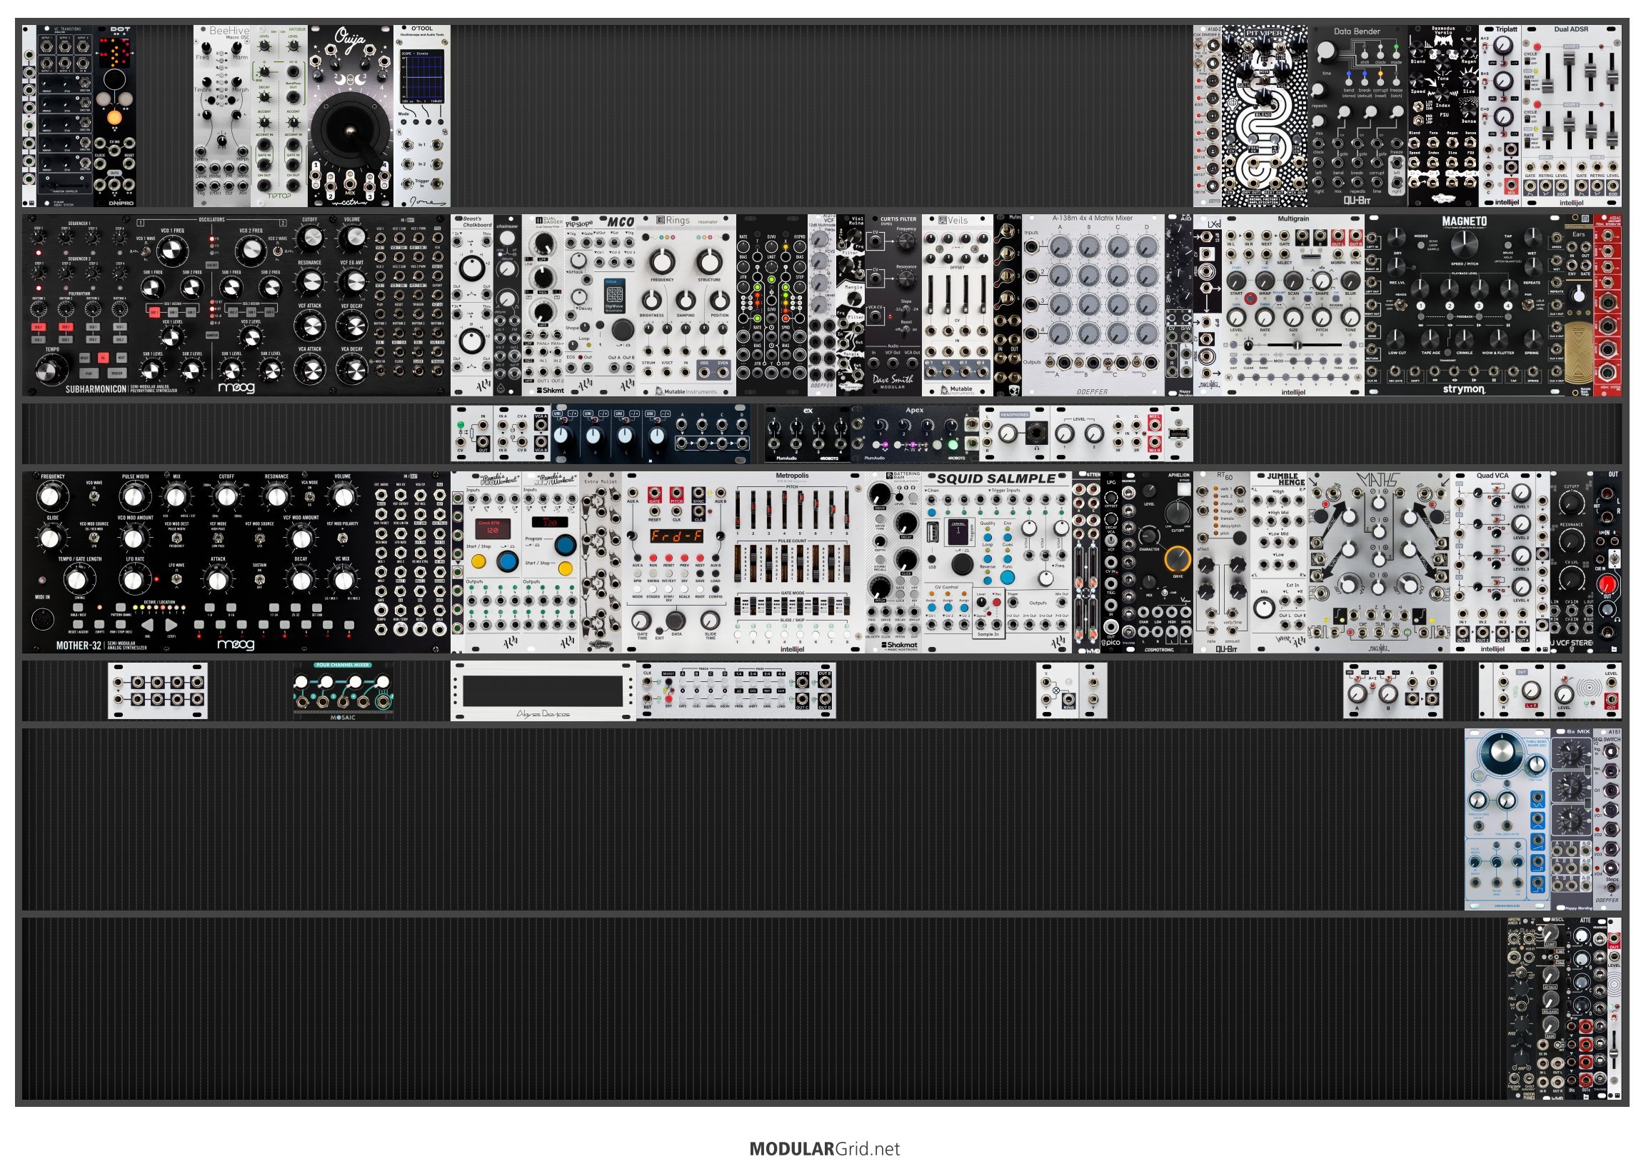The width and height of the screenshot is (1651, 1164).
Task: Toggle the Mother-32 VCO MOD SOURCE switch
Action: click(x=94, y=537)
